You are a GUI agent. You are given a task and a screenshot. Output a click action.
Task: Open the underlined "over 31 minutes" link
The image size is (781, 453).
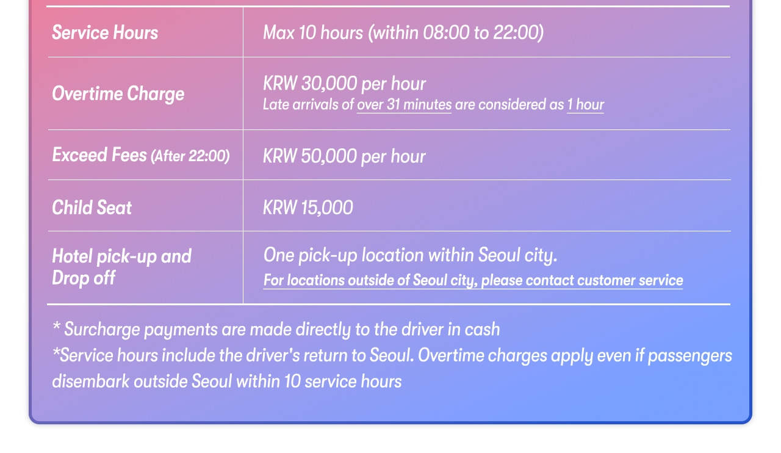(x=404, y=104)
